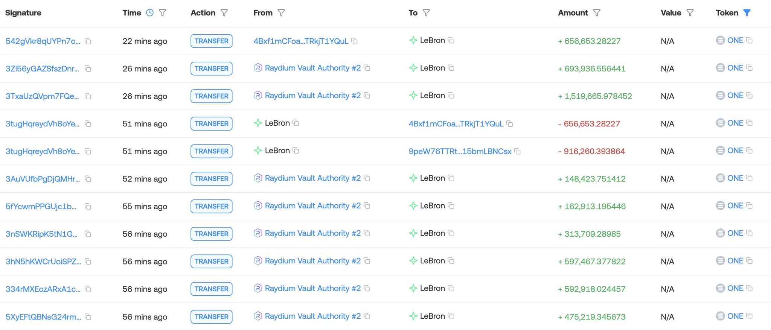Open Raydium Vault Authority #2, +693,936.556441 row
771x330 pixels.
313,68
